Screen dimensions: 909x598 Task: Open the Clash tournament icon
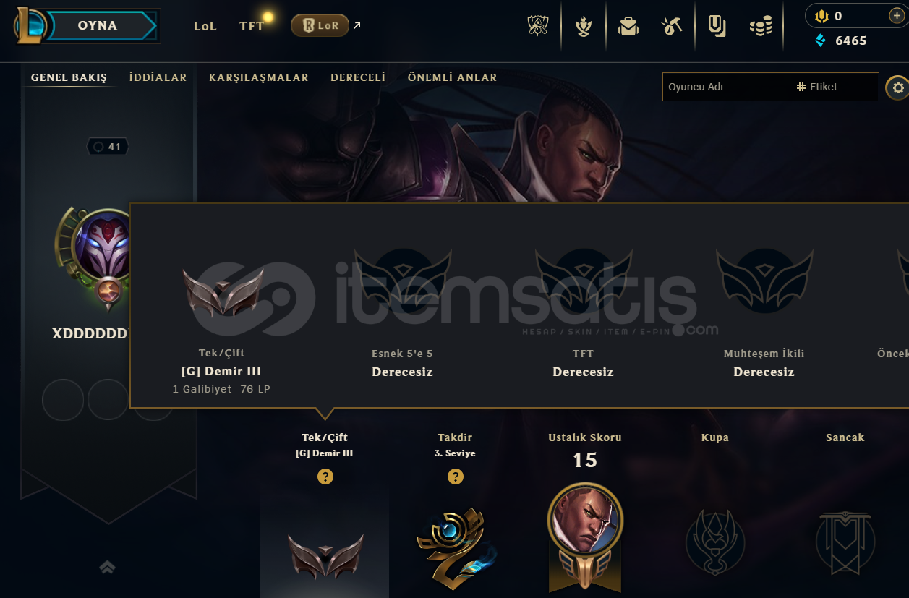[537, 27]
